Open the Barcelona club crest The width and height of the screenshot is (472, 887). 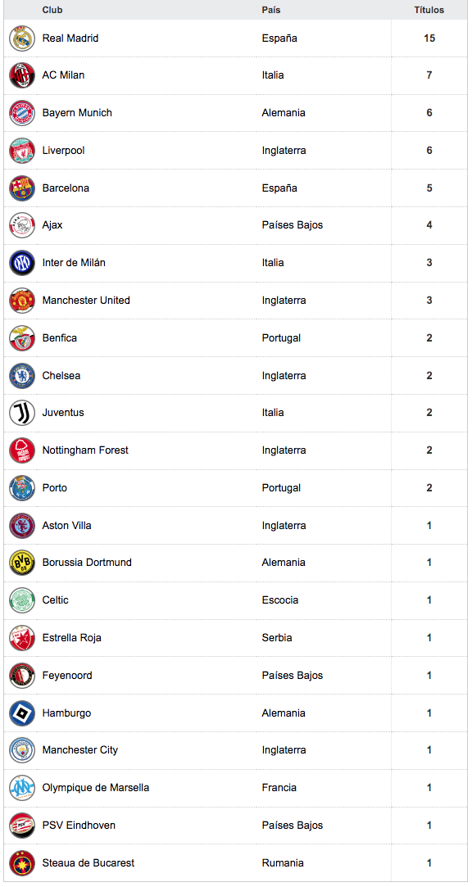tap(22, 188)
